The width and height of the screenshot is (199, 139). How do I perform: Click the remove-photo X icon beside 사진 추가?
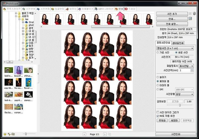(x=190, y=14)
